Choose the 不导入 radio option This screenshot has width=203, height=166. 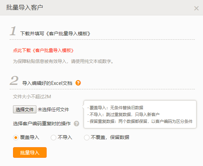[53, 138]
